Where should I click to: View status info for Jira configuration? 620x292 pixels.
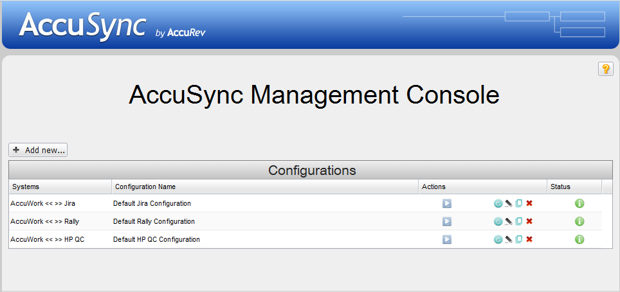(579, 203)
